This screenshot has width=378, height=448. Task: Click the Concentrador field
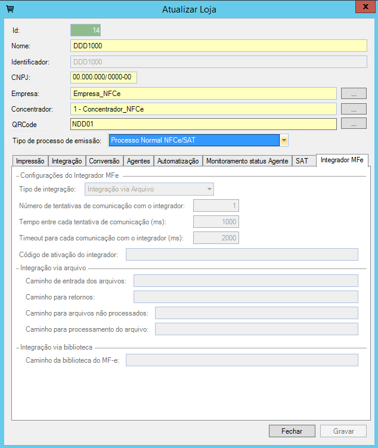(203, 109)
